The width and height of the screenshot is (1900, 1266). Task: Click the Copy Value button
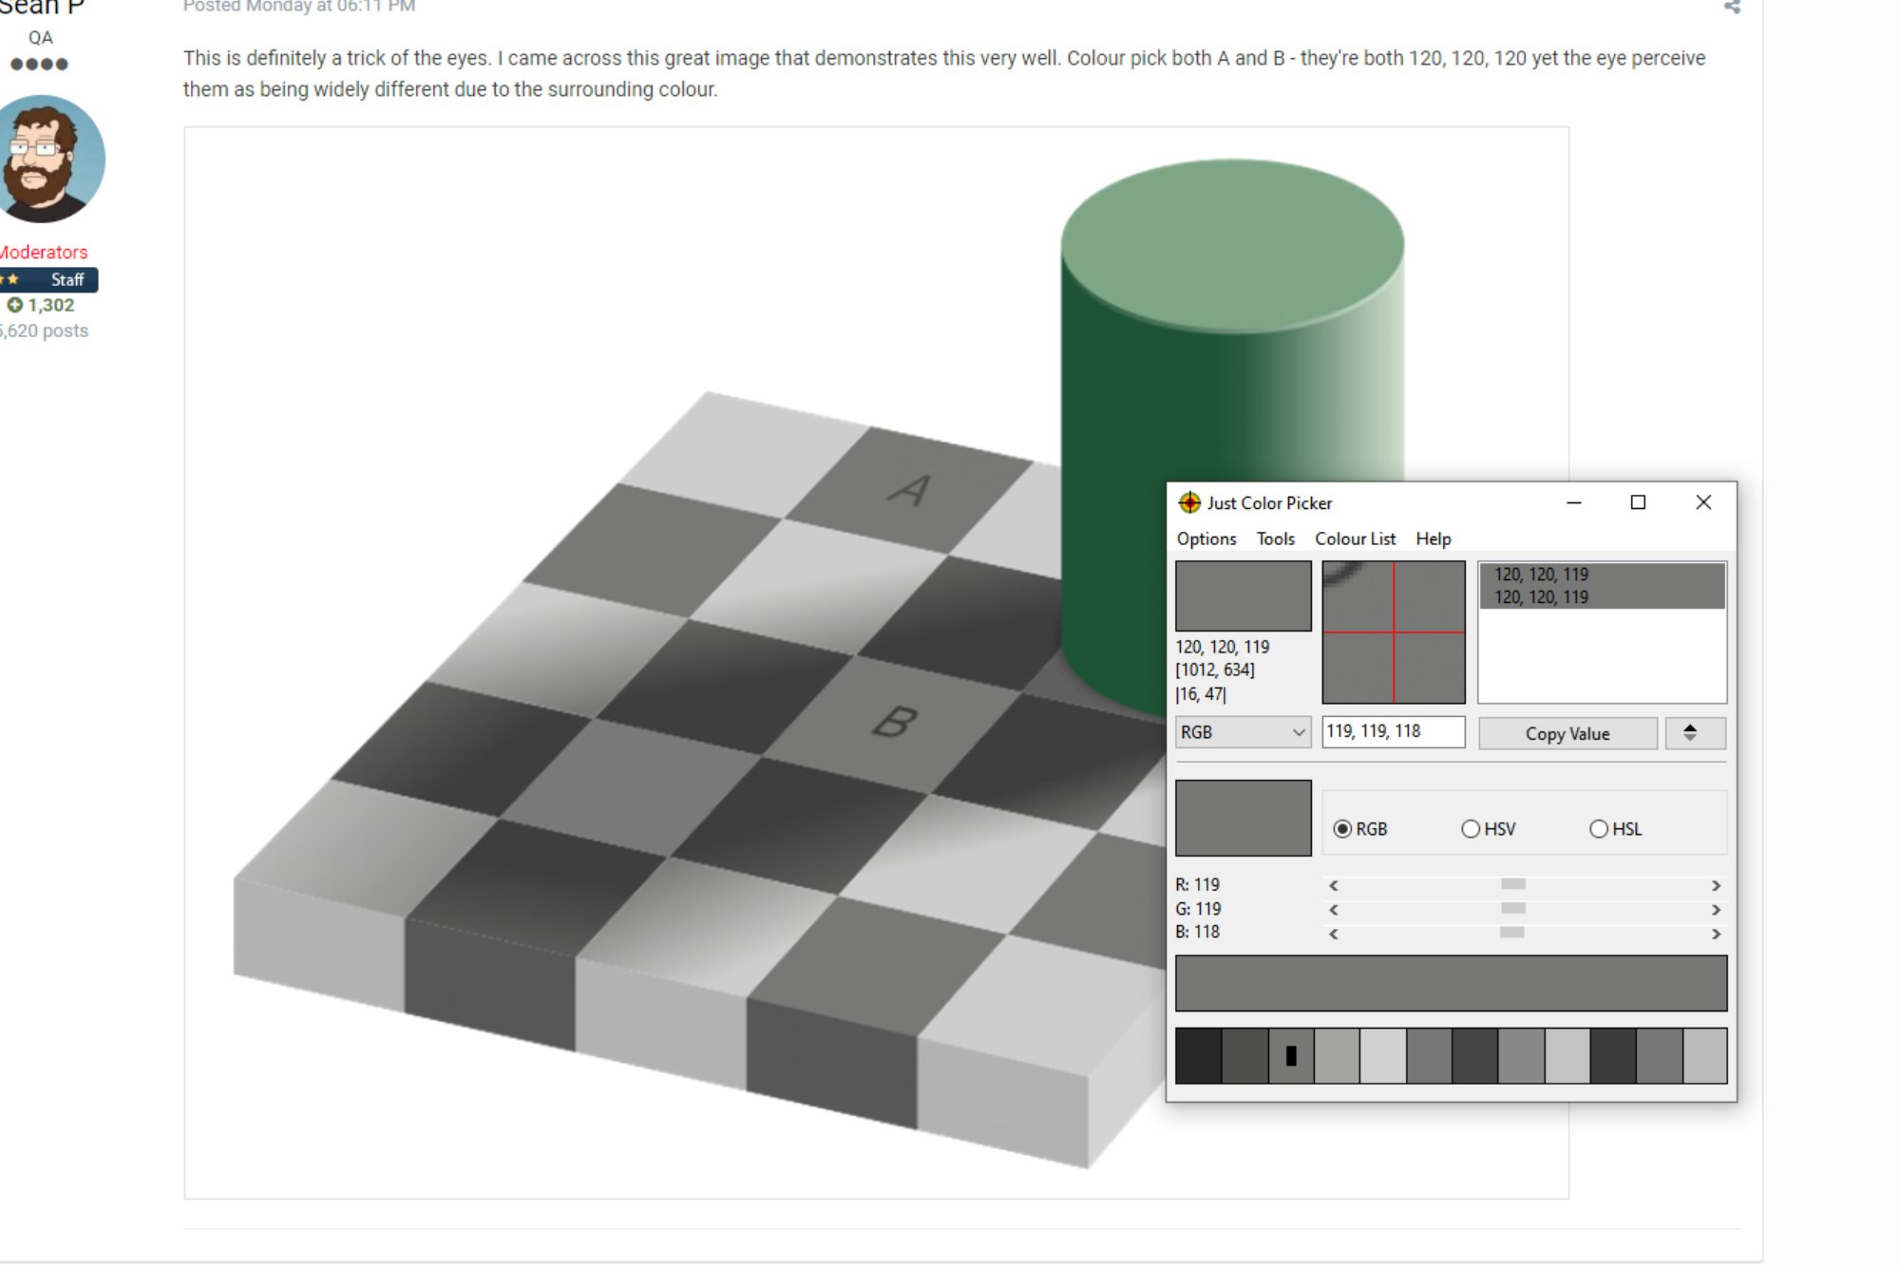pyautogui.click(x=1567, y=733)
